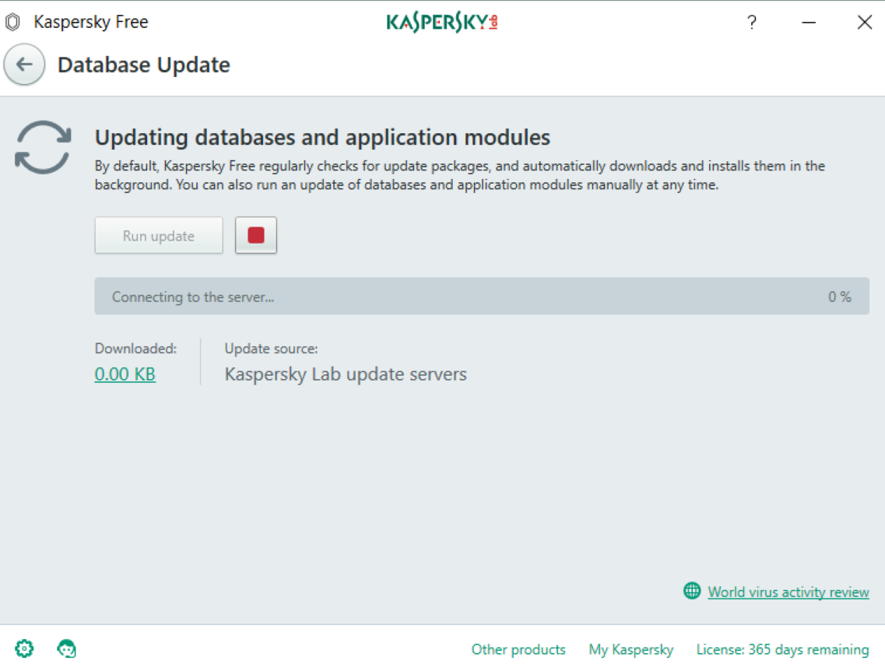Click the Update source: label
The height and width of the screenshot is (664, 885).
click(271, 349)
